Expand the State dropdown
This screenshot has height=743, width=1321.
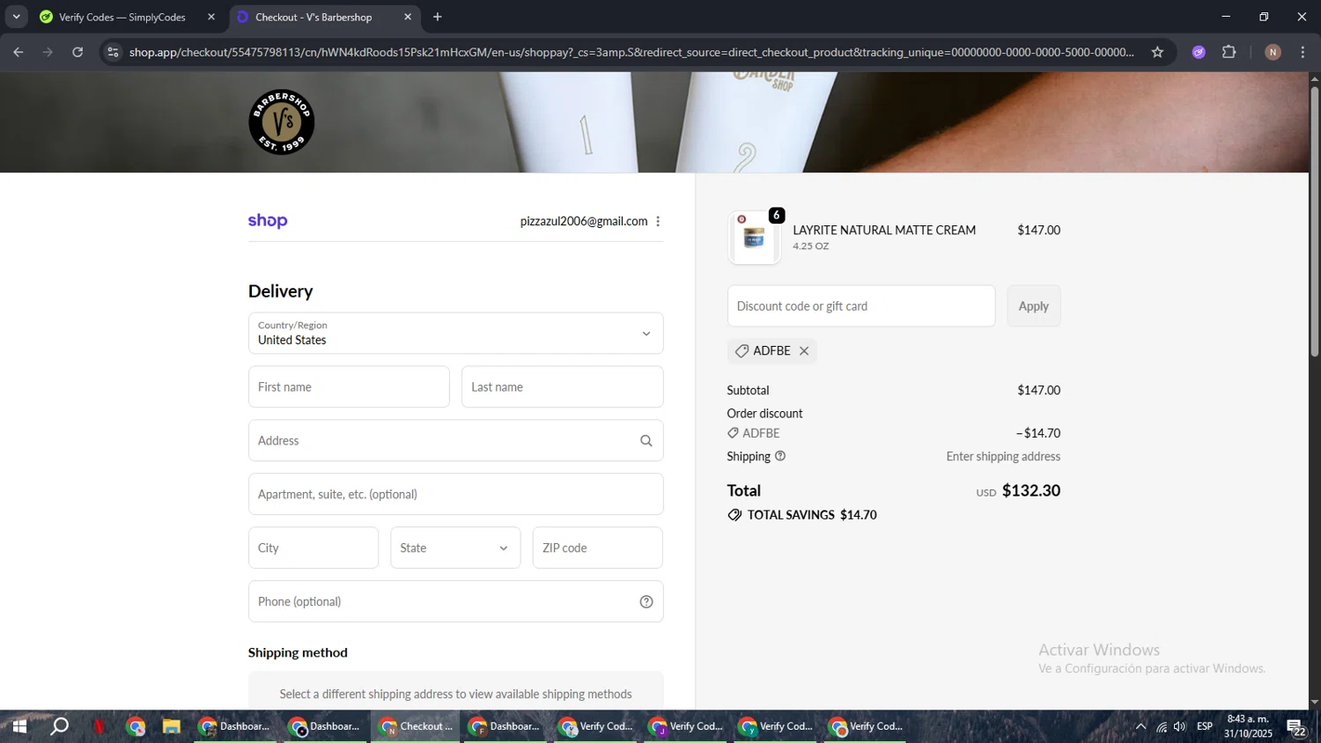pyautogui.click(x=455, y=548)
